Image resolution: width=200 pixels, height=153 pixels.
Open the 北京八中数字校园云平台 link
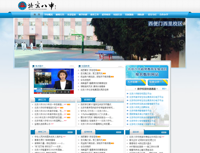(140, 94)
